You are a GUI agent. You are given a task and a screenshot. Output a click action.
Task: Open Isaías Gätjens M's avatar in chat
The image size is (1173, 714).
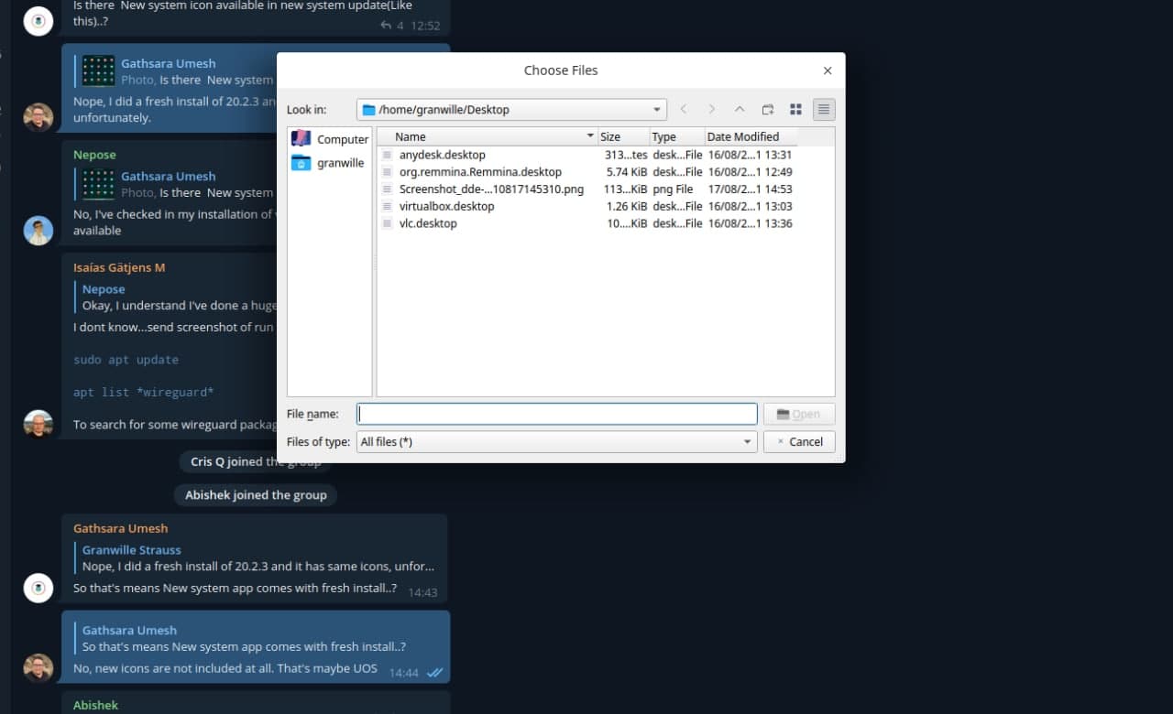[x=38, y=424]
